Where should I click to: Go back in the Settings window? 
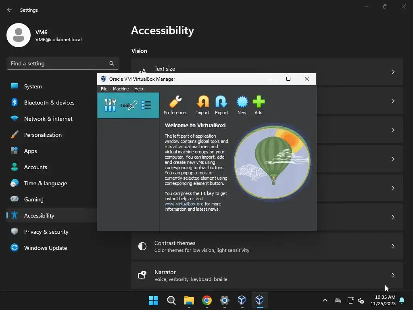pyautogui.click(x=10, y=10)
